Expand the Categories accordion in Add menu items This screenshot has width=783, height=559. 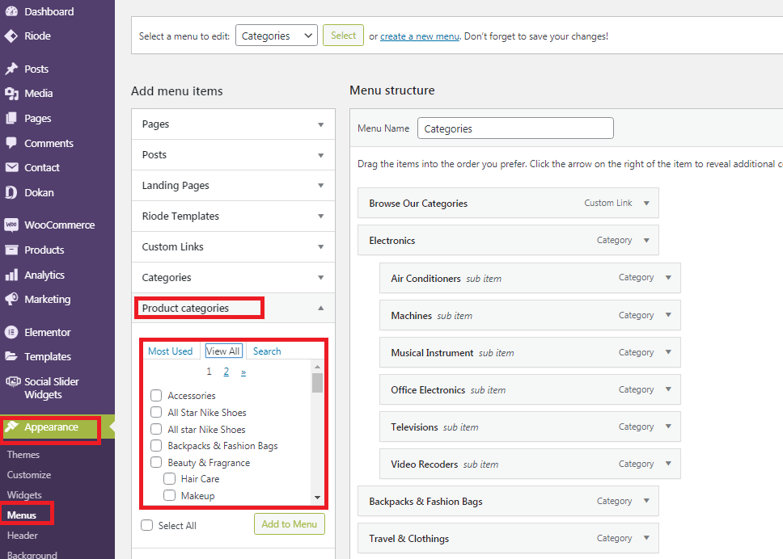point(233,277)
